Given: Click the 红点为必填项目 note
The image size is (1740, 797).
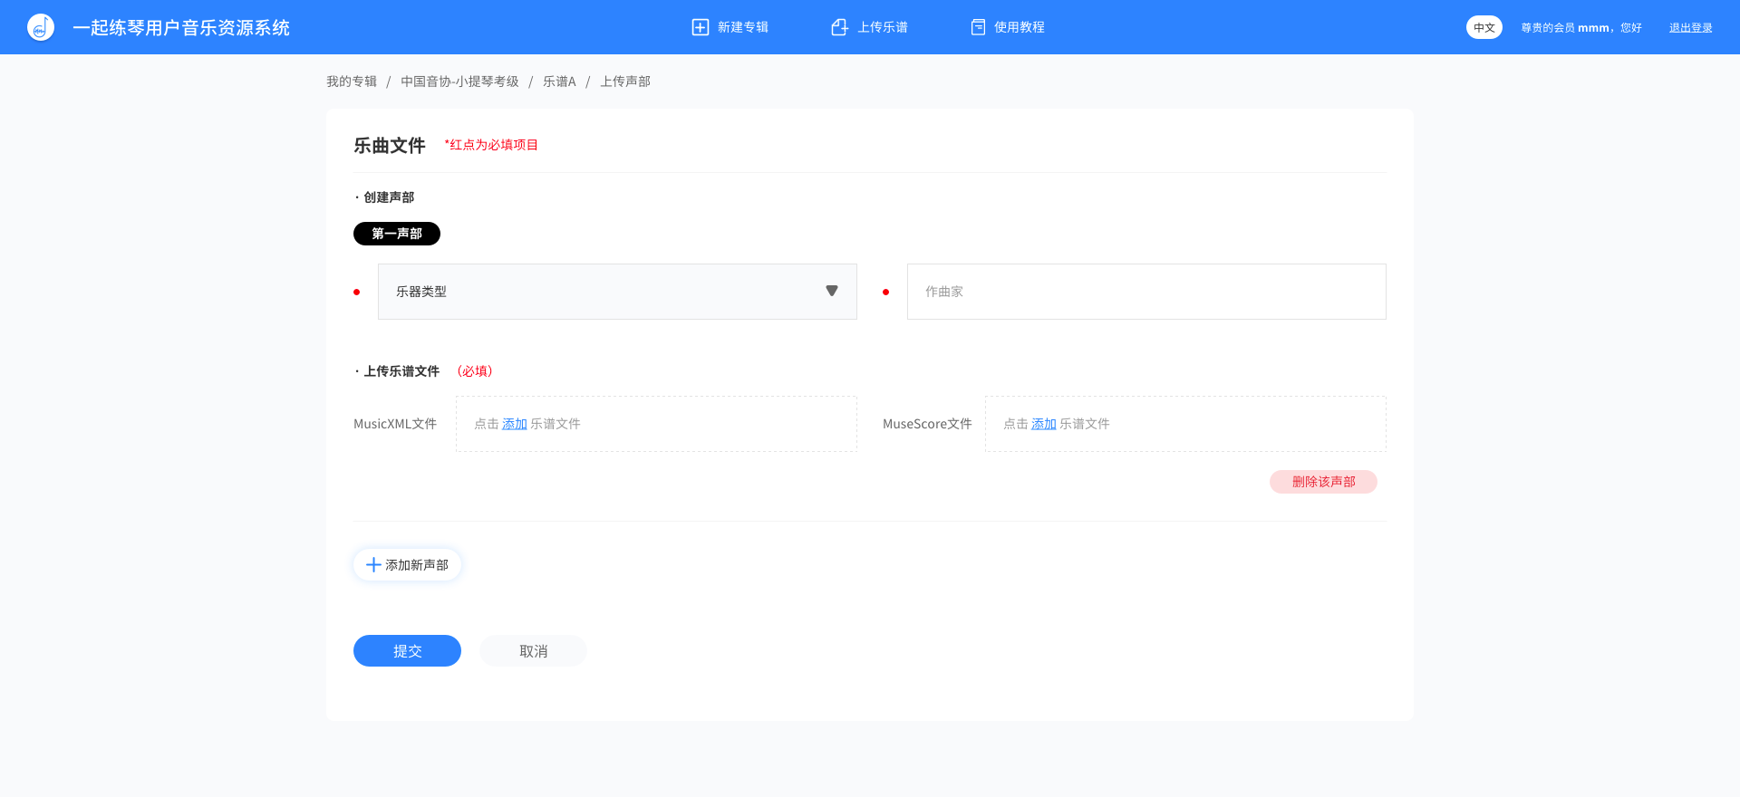Looking at the screenshot, I should [491, 145].
